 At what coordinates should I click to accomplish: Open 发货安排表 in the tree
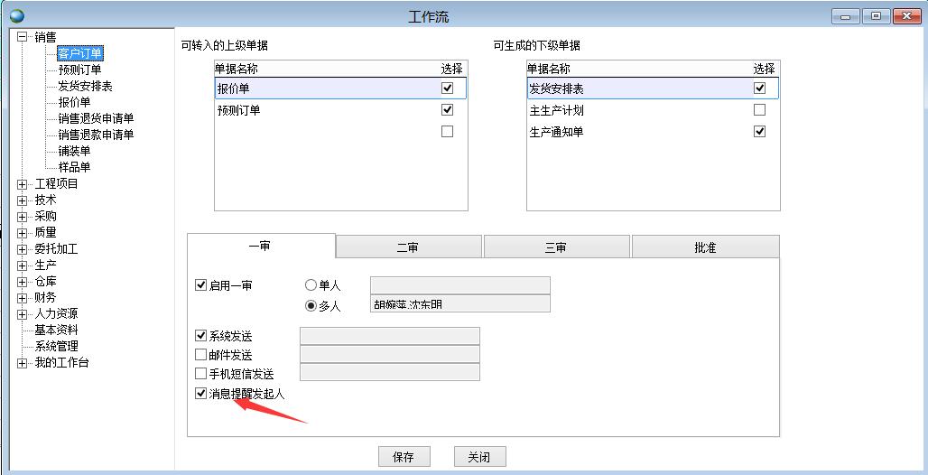(x=85, y=86)
